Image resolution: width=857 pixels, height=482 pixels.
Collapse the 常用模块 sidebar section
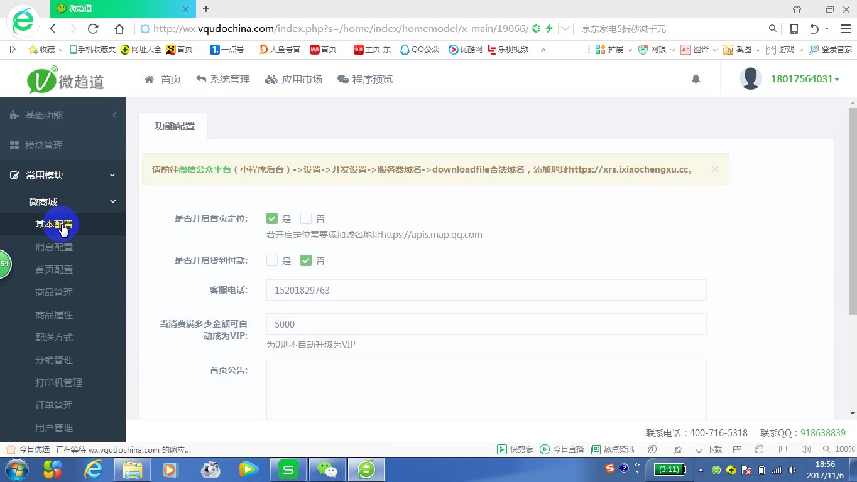point(63,175)
